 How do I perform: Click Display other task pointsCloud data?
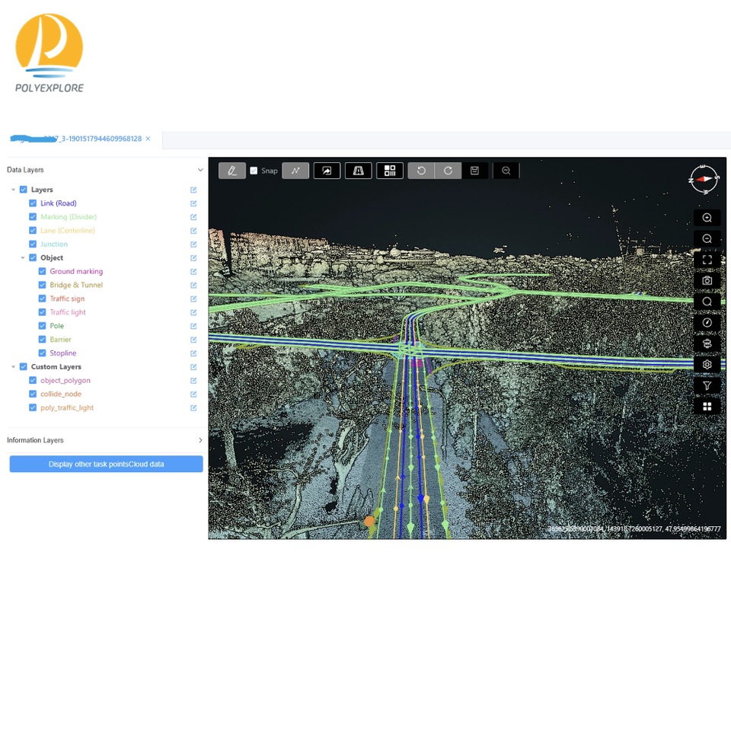(106, 464)
